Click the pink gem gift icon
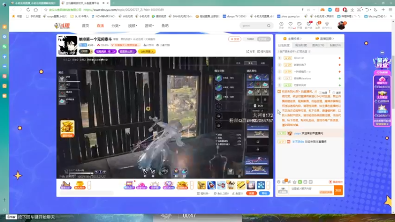The image size is (395, 222). (x=142, y=185)
